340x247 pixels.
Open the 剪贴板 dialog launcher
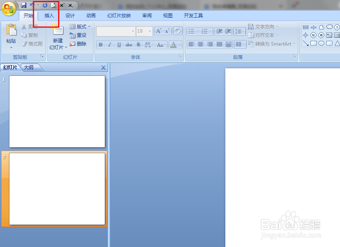tap(42, 56)
